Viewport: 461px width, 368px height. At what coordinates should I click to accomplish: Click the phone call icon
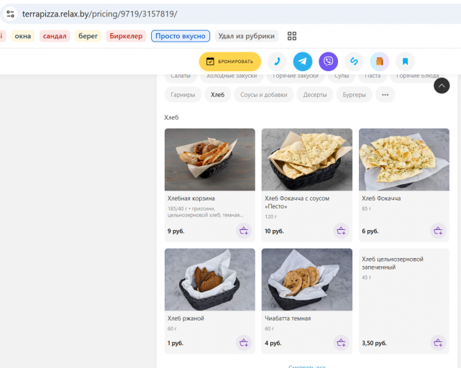pyautogui.click(x=277, y=61)
